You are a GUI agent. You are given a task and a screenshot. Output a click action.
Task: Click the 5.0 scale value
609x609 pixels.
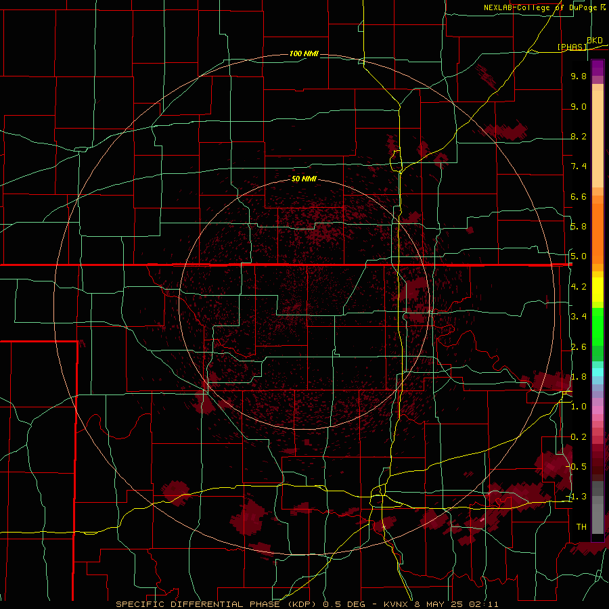pyautogui.click(x=579, y=256)
